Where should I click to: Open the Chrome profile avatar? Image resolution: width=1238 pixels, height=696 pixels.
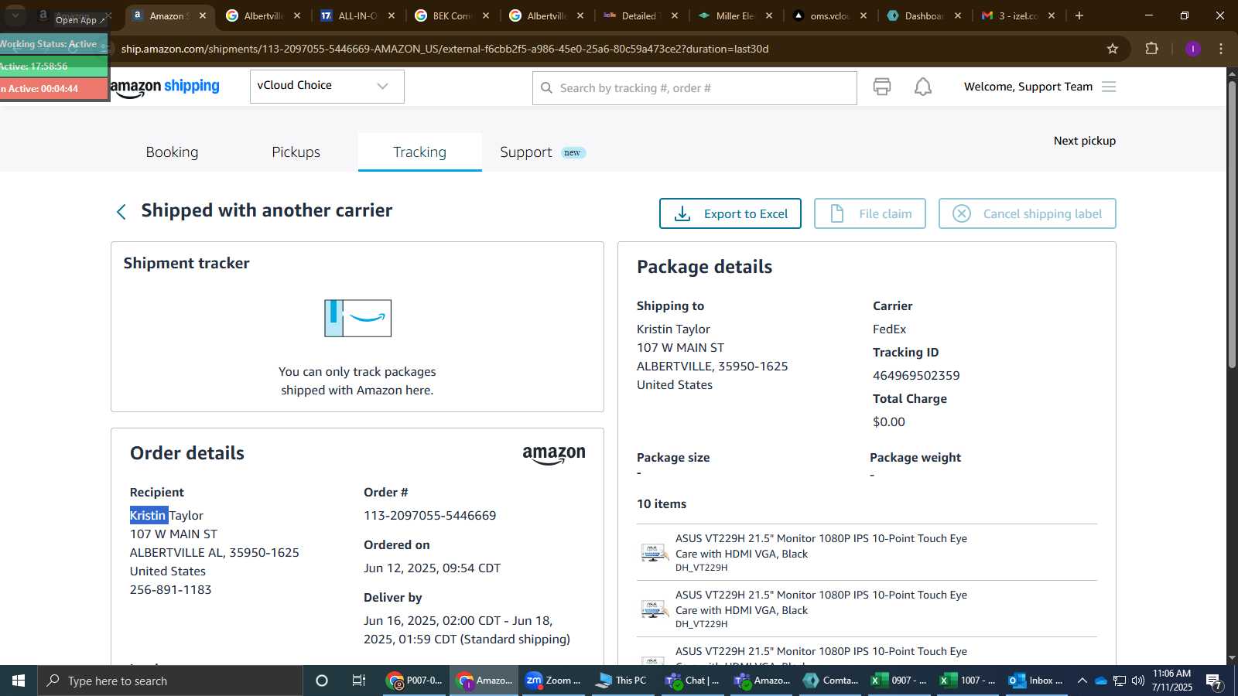(1192, 49)
